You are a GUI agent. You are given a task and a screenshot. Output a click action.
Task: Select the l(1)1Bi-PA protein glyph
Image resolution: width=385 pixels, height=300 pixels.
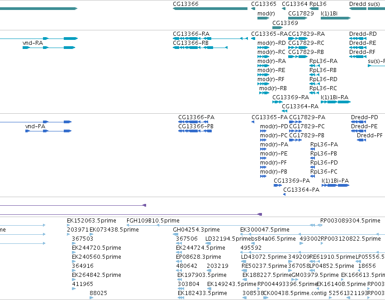coord(335,185)
